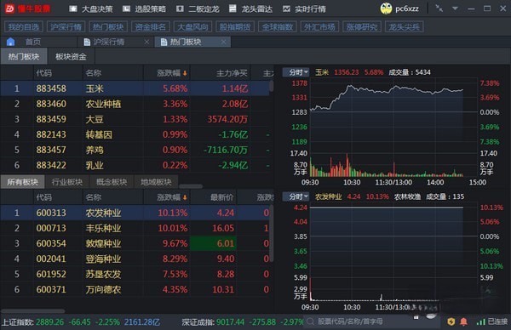
Task: Select the 板块资金 sub-tab
Action: point(71,57)
